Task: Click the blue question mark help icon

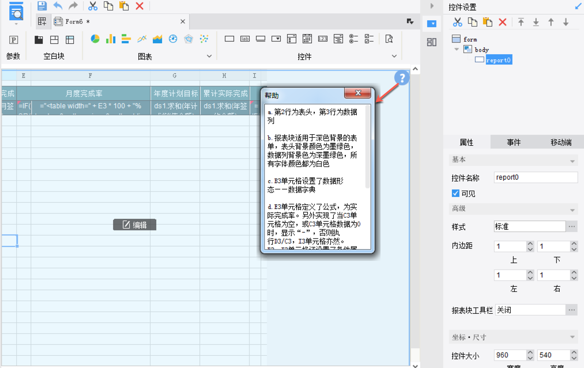Action: pos(402,78)
